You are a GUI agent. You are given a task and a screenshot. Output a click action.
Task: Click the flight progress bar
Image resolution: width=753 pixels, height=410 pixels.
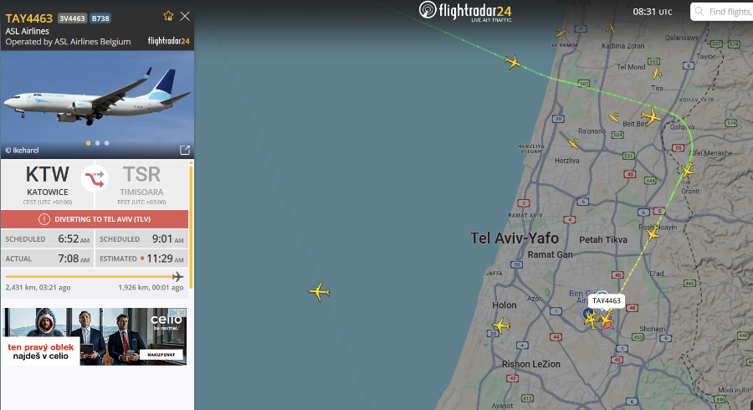click(94, 276)
